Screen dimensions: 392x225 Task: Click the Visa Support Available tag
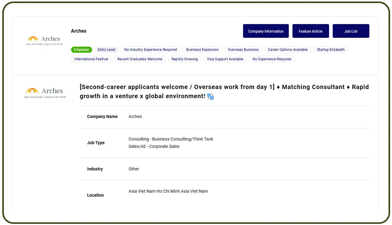tap(225, 59)
